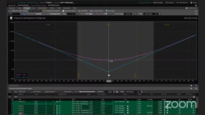Open the Home Screen button
Image resolution: width=205 pixels, height=115 pixels.
pyautogui.click(x=145, y=3)
